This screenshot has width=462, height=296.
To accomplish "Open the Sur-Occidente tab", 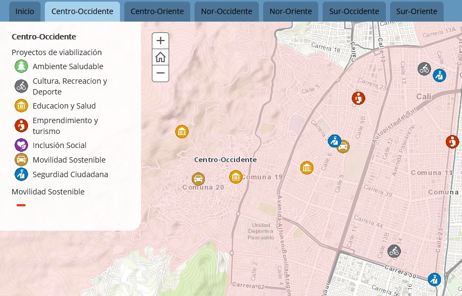I will point(354,11).
